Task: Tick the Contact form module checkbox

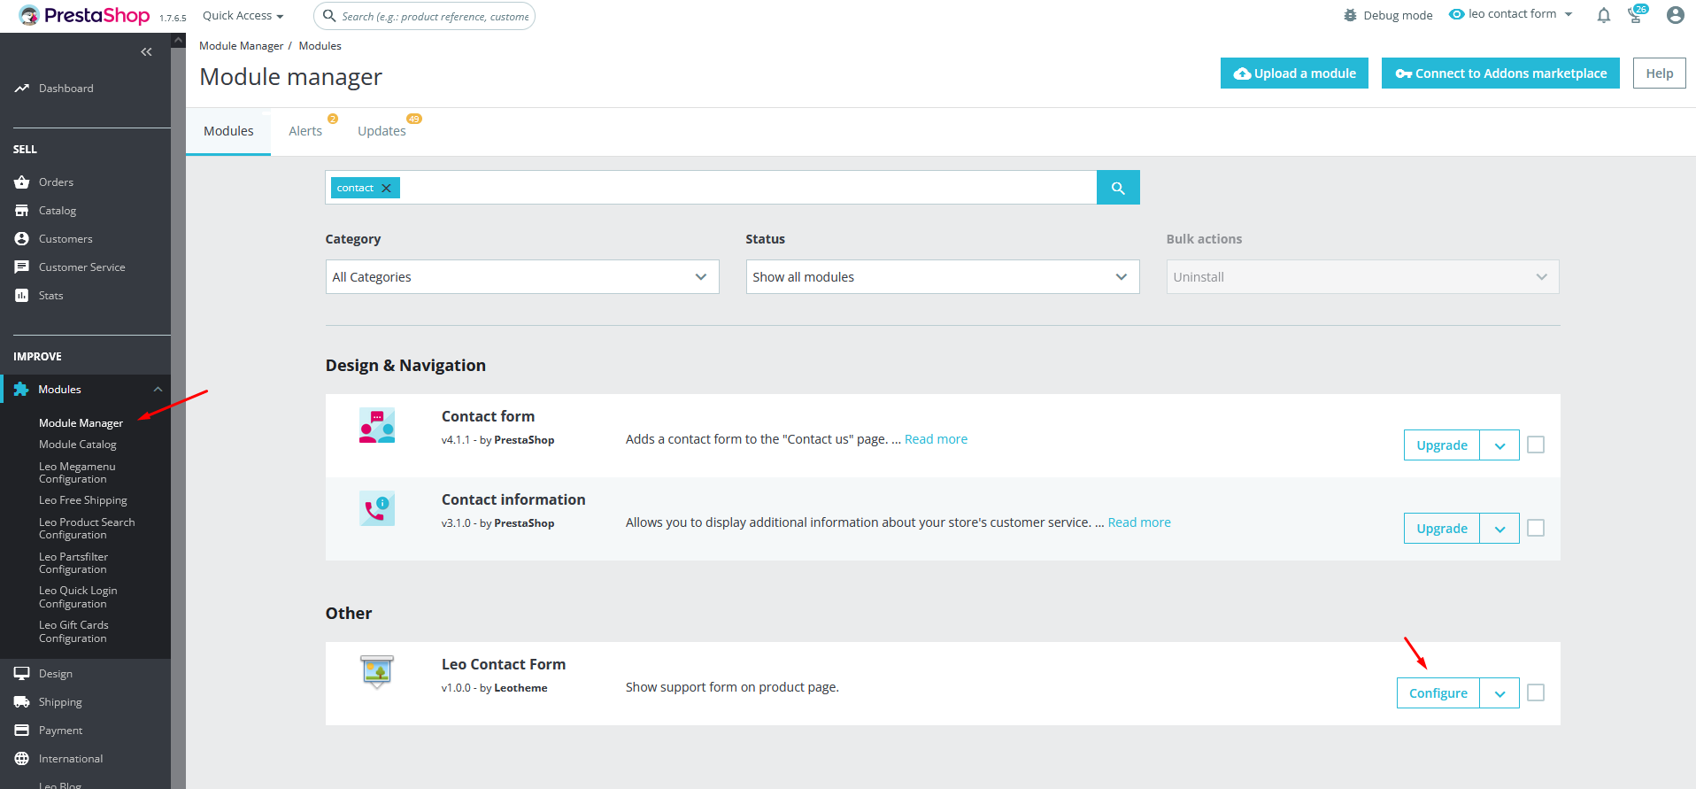Action: point(1536,445)
